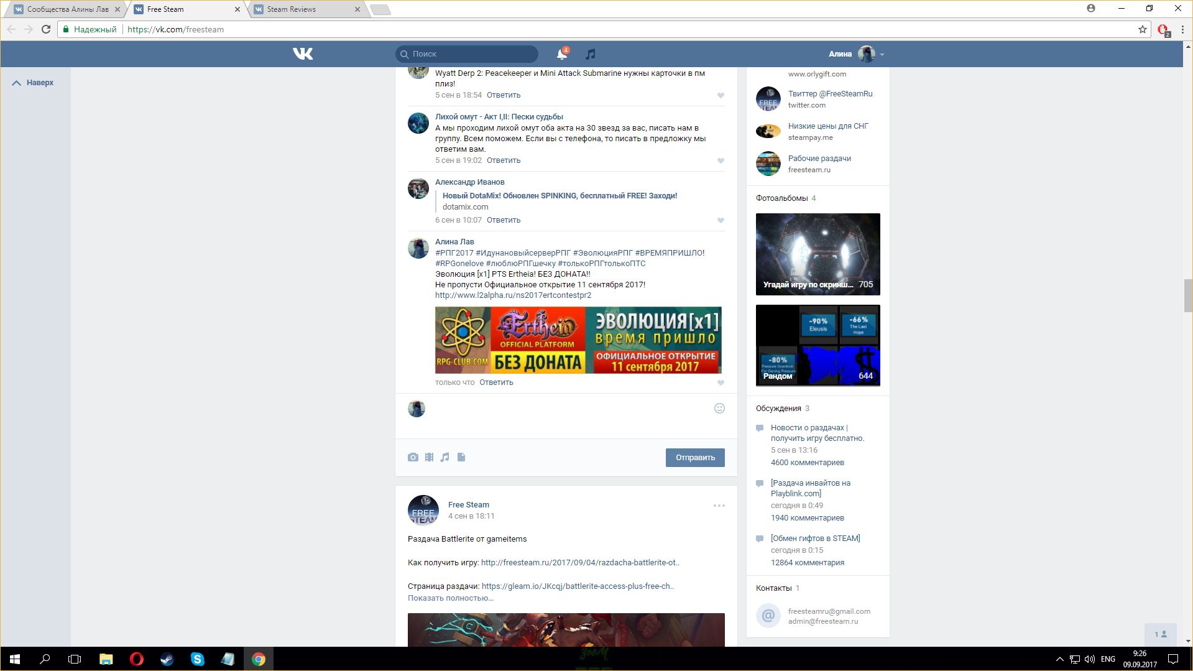The image size is (1193, 671).
Task: Go back to the previous page
Action: click(x=11, y=29)
